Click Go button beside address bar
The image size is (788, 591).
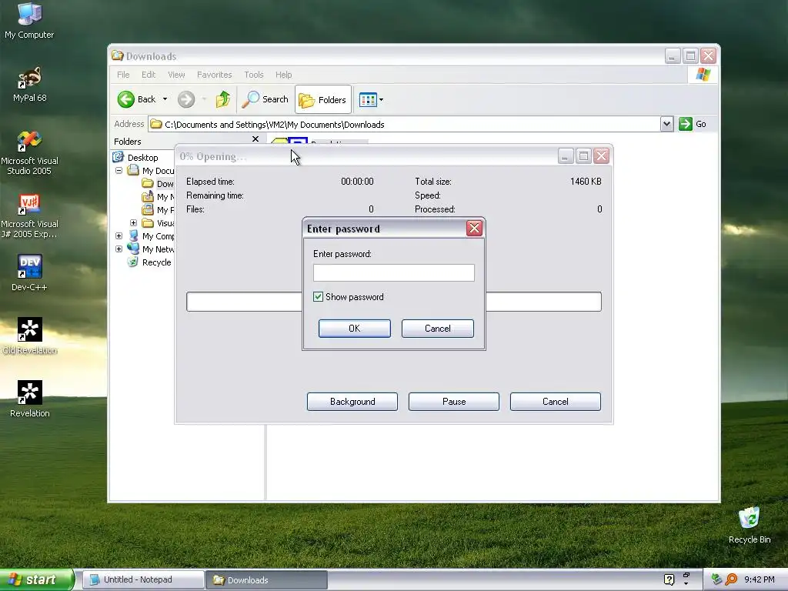(x=693, y=124)
